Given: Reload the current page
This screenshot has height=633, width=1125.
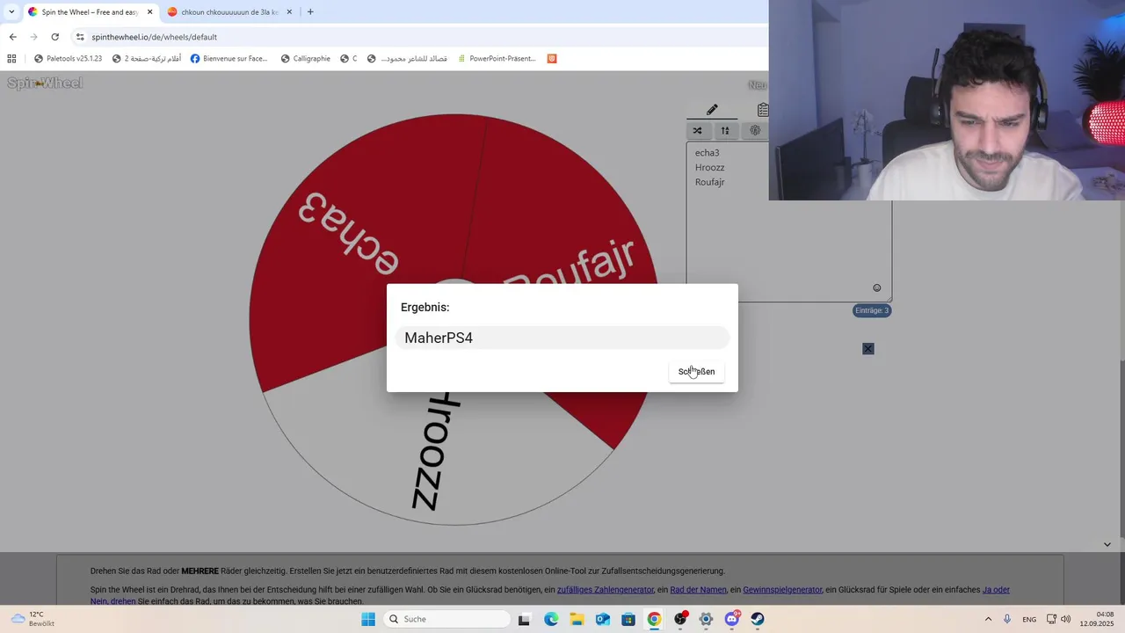Looking at the screenshot, I should click(54, 37).
